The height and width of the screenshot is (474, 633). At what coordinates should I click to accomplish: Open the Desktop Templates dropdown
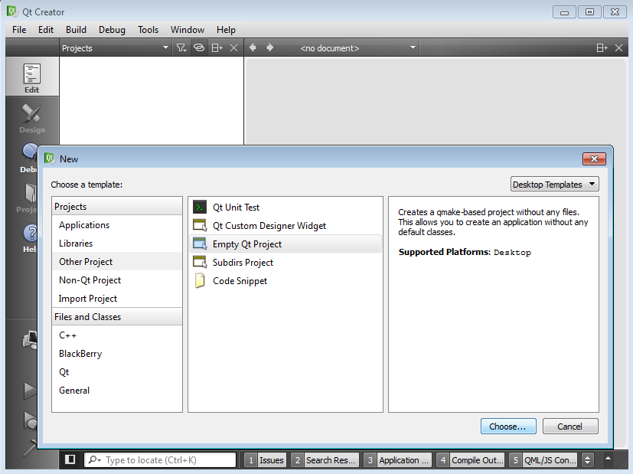pyautogui.click(x=554, y=184)
